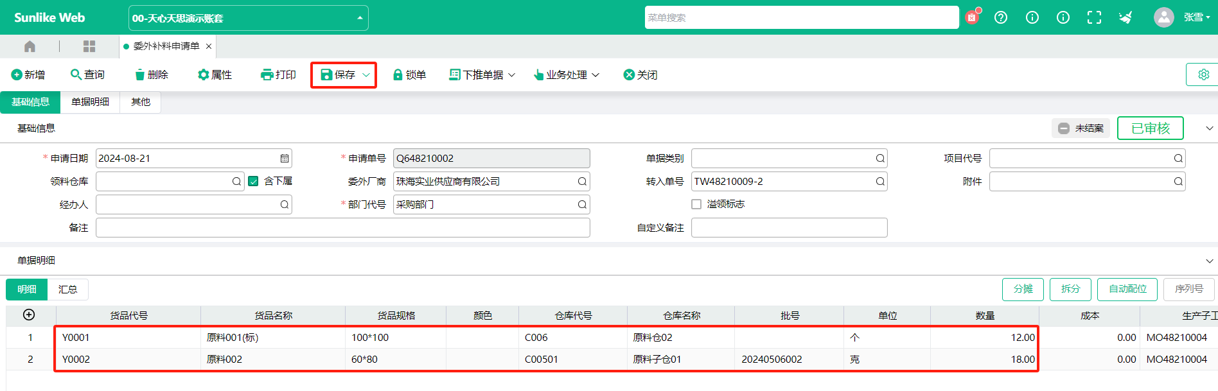Toggle fullscreen mode icon
The height and width of the screenshot is (391, 1218).
pyautogui.click(x=1094, y=17)
